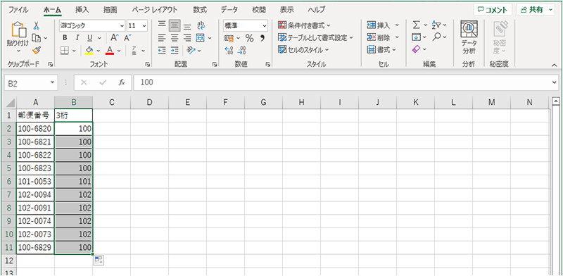This screenshot has width=563, height=276.
Task: Click the phonetic guide (ふりがな) icon
Action: [x=134, y=50]
